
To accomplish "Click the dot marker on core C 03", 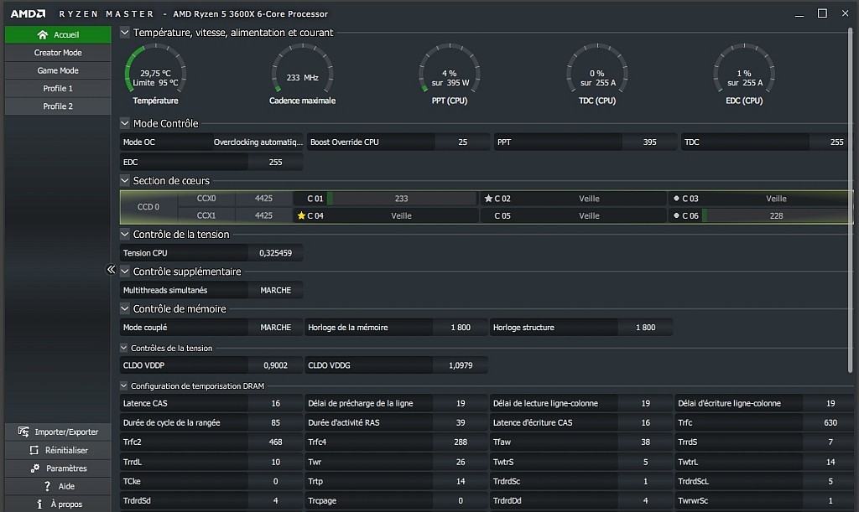I will pos(676,199).
